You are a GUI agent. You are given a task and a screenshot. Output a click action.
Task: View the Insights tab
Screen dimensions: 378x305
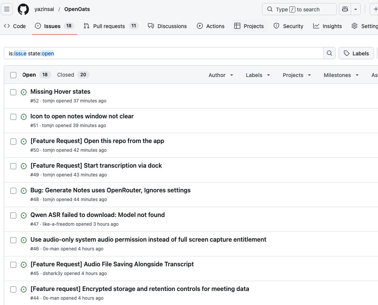pyautogui.click(x=327, y=26)
